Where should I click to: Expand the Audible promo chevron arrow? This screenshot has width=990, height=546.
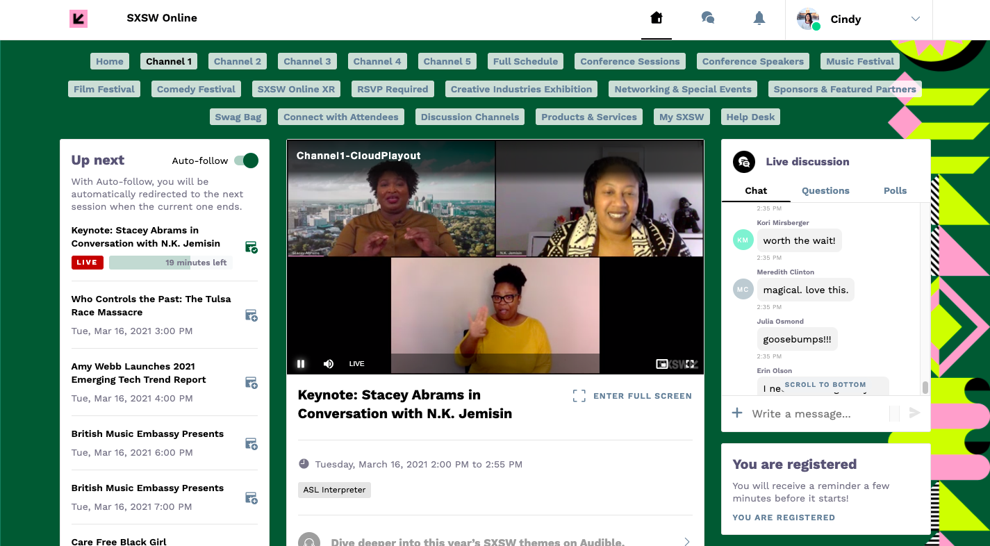click(687, 542)
